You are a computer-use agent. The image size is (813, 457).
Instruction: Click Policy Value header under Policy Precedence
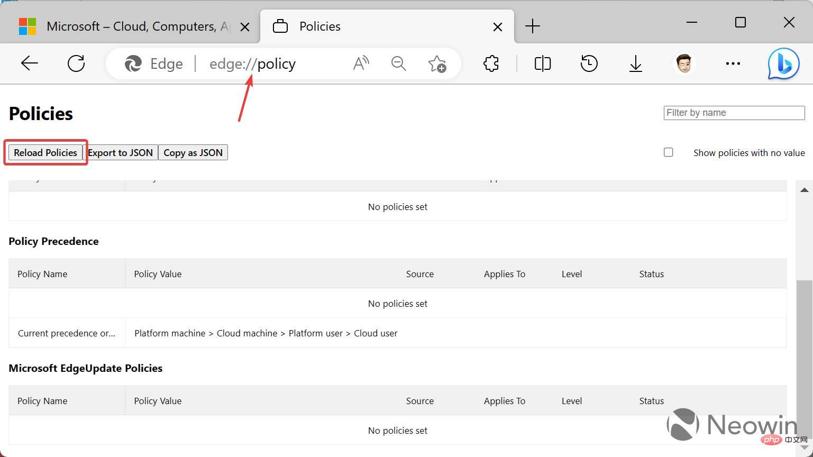[x=158, y=274]
